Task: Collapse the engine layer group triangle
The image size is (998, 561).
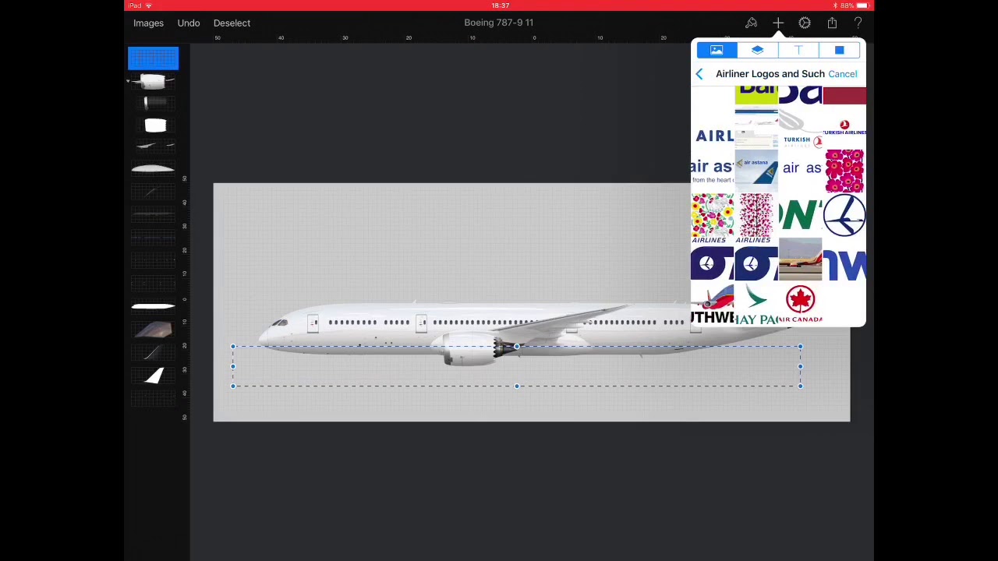Action: pos(128,81)
